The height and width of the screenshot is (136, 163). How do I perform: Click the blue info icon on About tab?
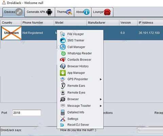click(87, 12)
